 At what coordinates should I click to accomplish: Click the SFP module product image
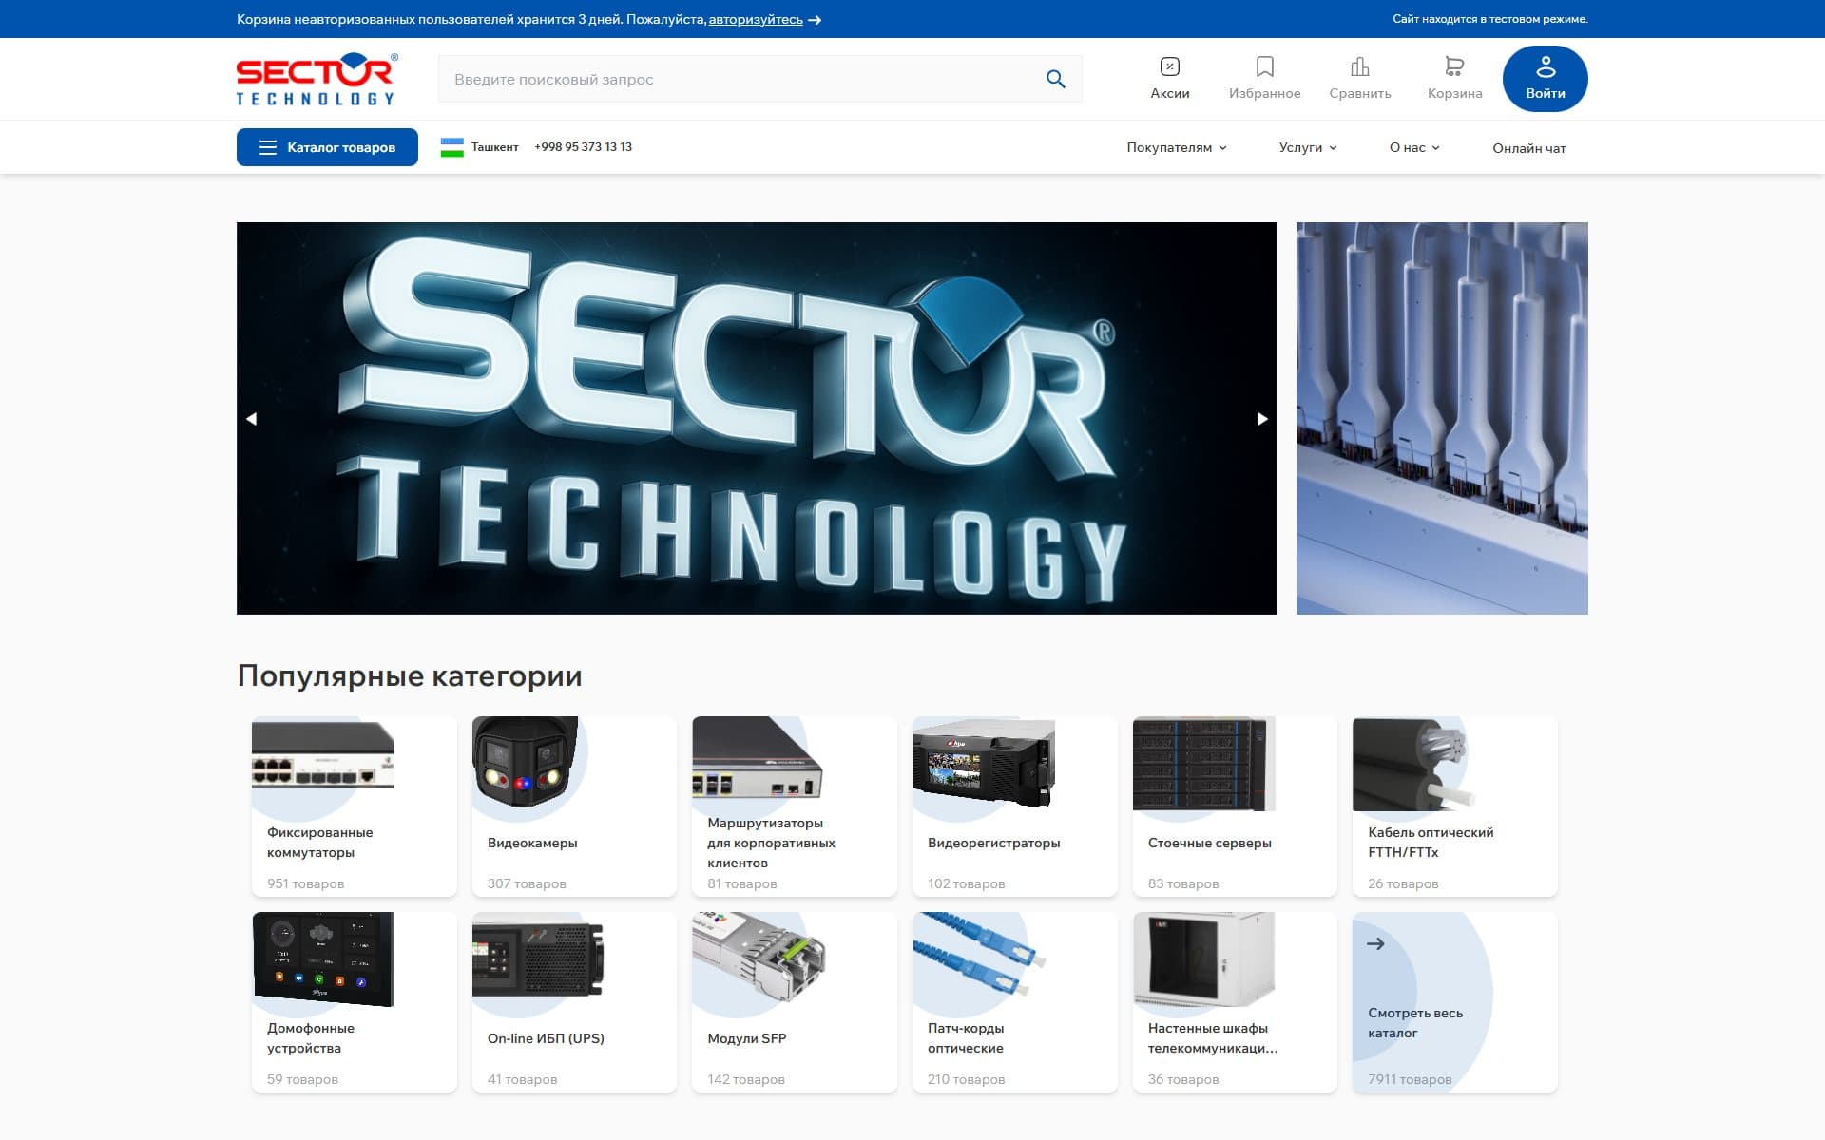[759, 958]
